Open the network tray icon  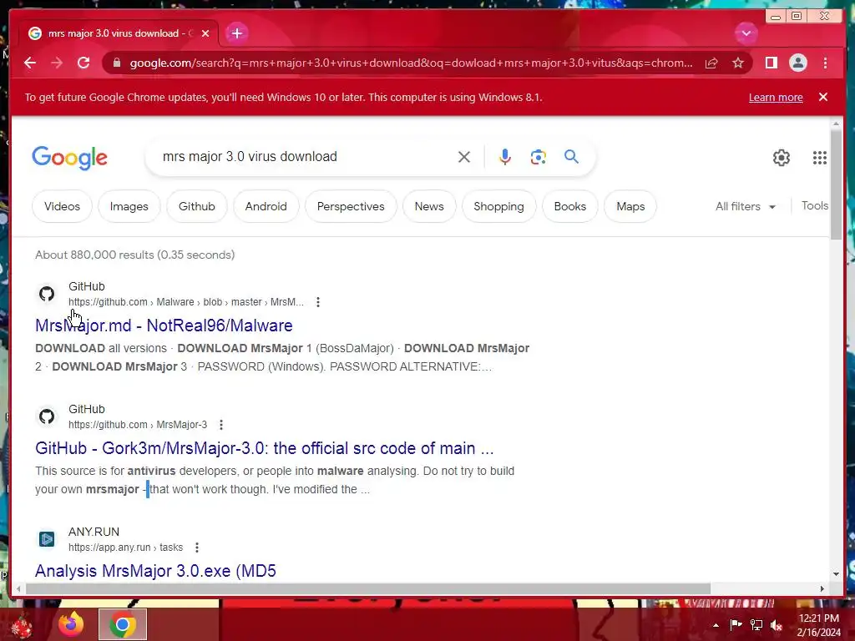coord(756,624)
